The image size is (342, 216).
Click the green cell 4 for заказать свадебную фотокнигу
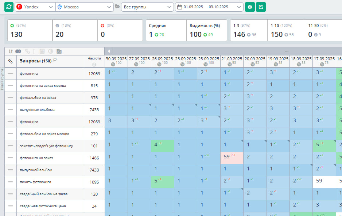pyautogui.click(x=163, y=146)
